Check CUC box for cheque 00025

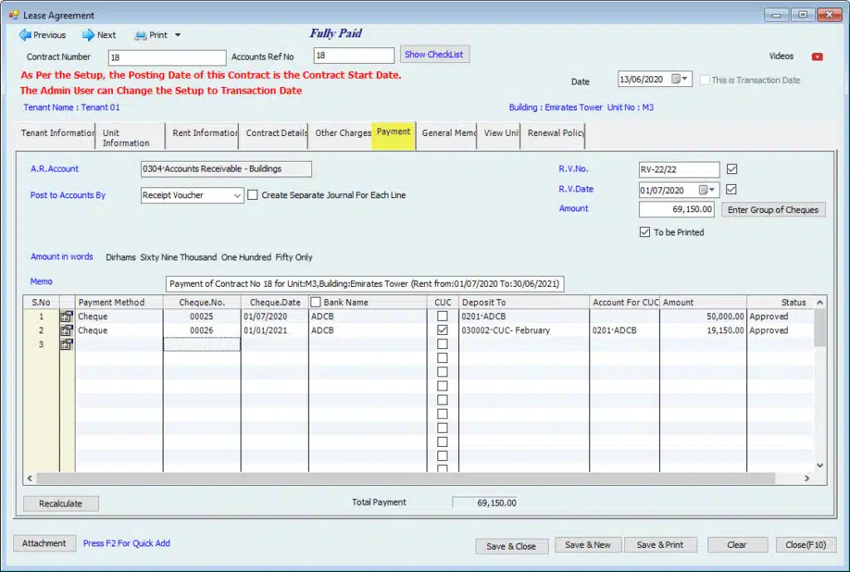click(442, 316)
